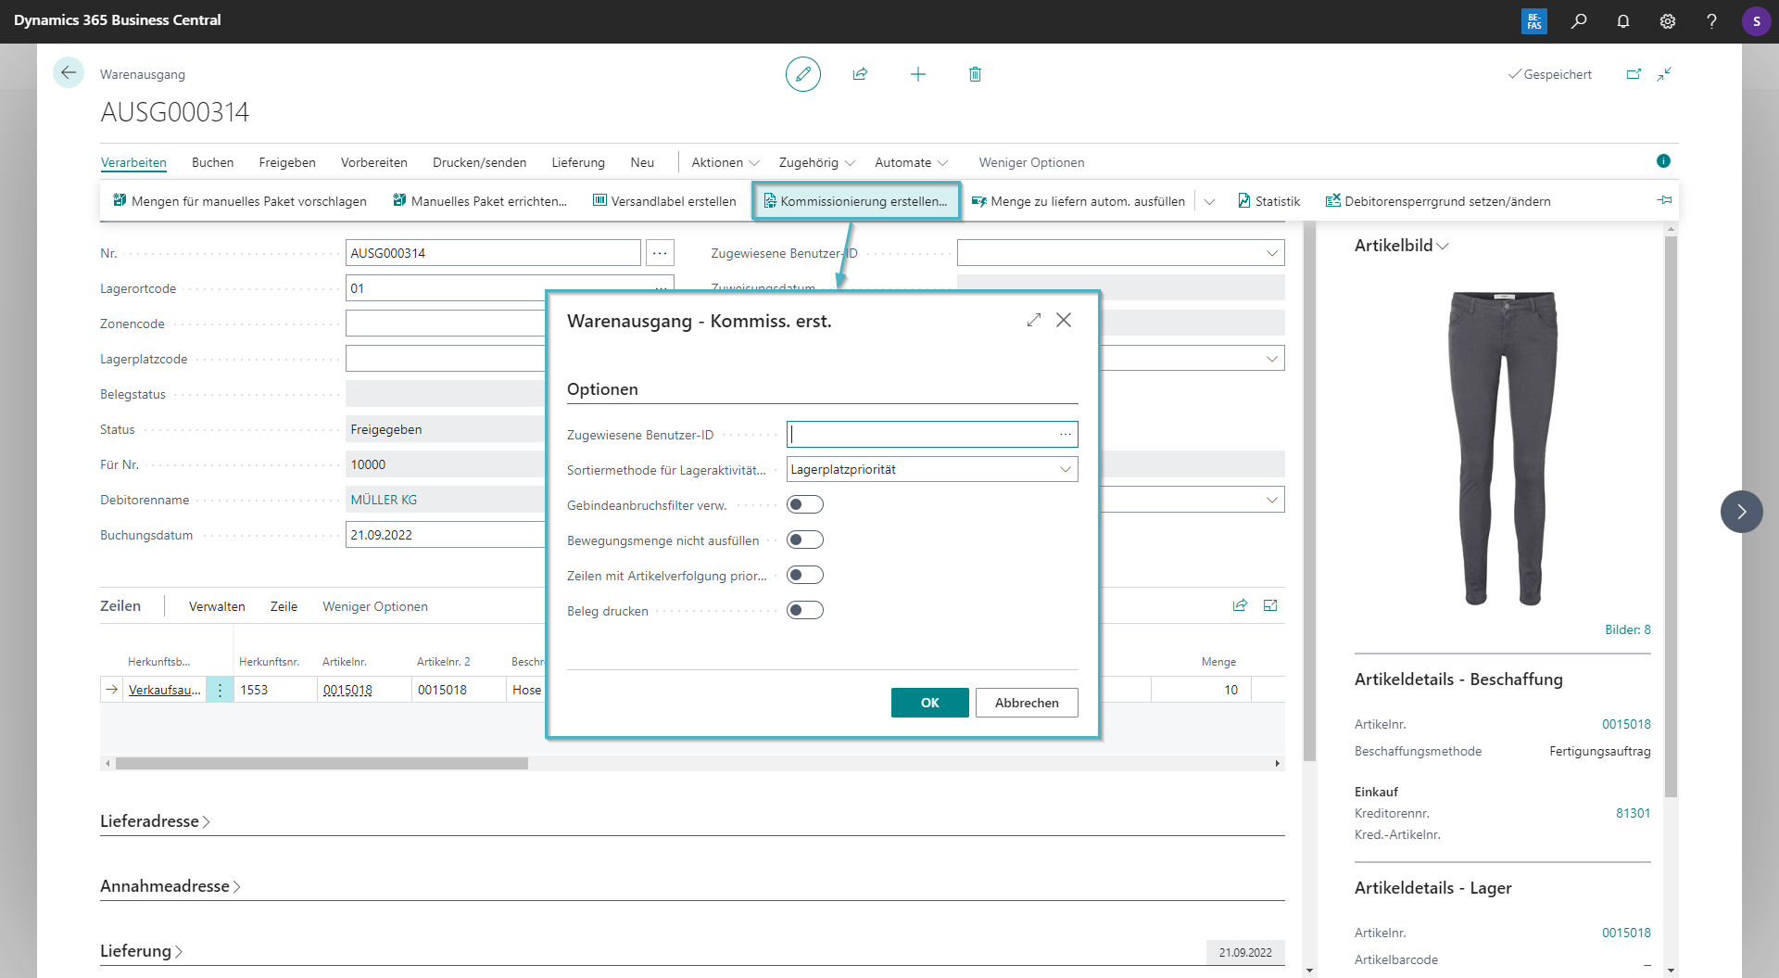Open the notifications bell icon
1779x978 pixels.
[x=1622, y=21]
